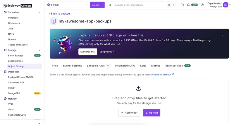Image resolution: width=234 pixels, height=125 pixels.
Task: Go back to buckets
Action: point(60,13)
